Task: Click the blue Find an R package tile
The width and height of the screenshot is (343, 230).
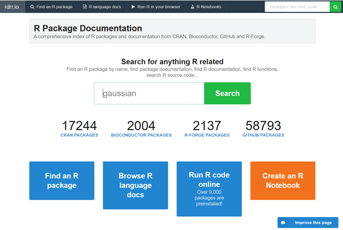Action: [62, 181]
